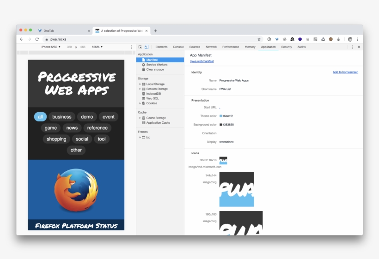
Task: Click the 320 width input field
Action: pos(69,47)
